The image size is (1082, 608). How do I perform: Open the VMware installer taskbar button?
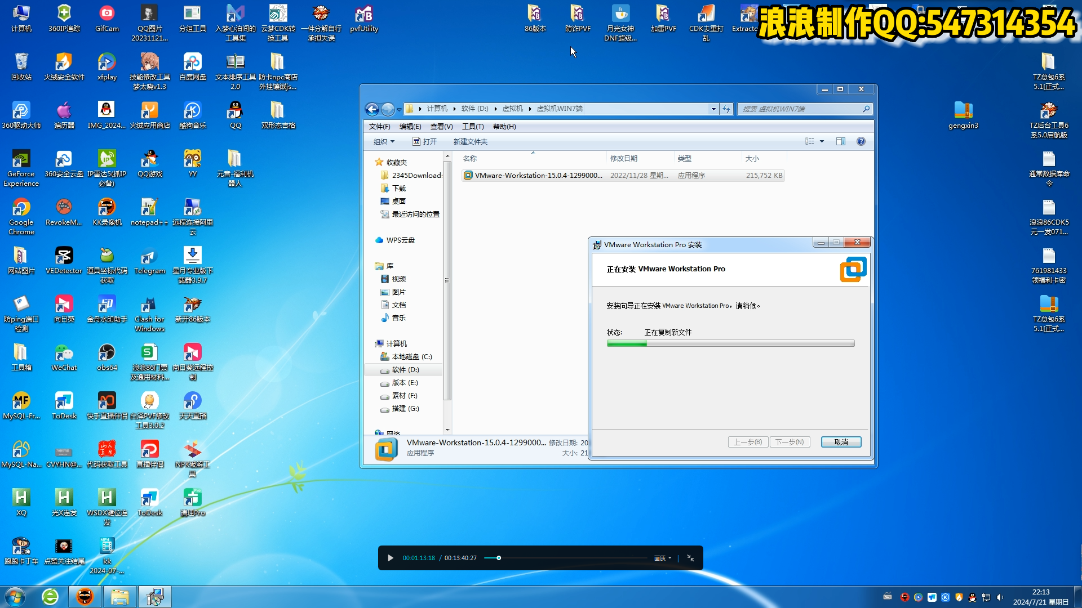[155, 597]
